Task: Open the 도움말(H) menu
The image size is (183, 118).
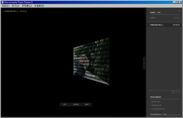Action: [x=39, y=5]
